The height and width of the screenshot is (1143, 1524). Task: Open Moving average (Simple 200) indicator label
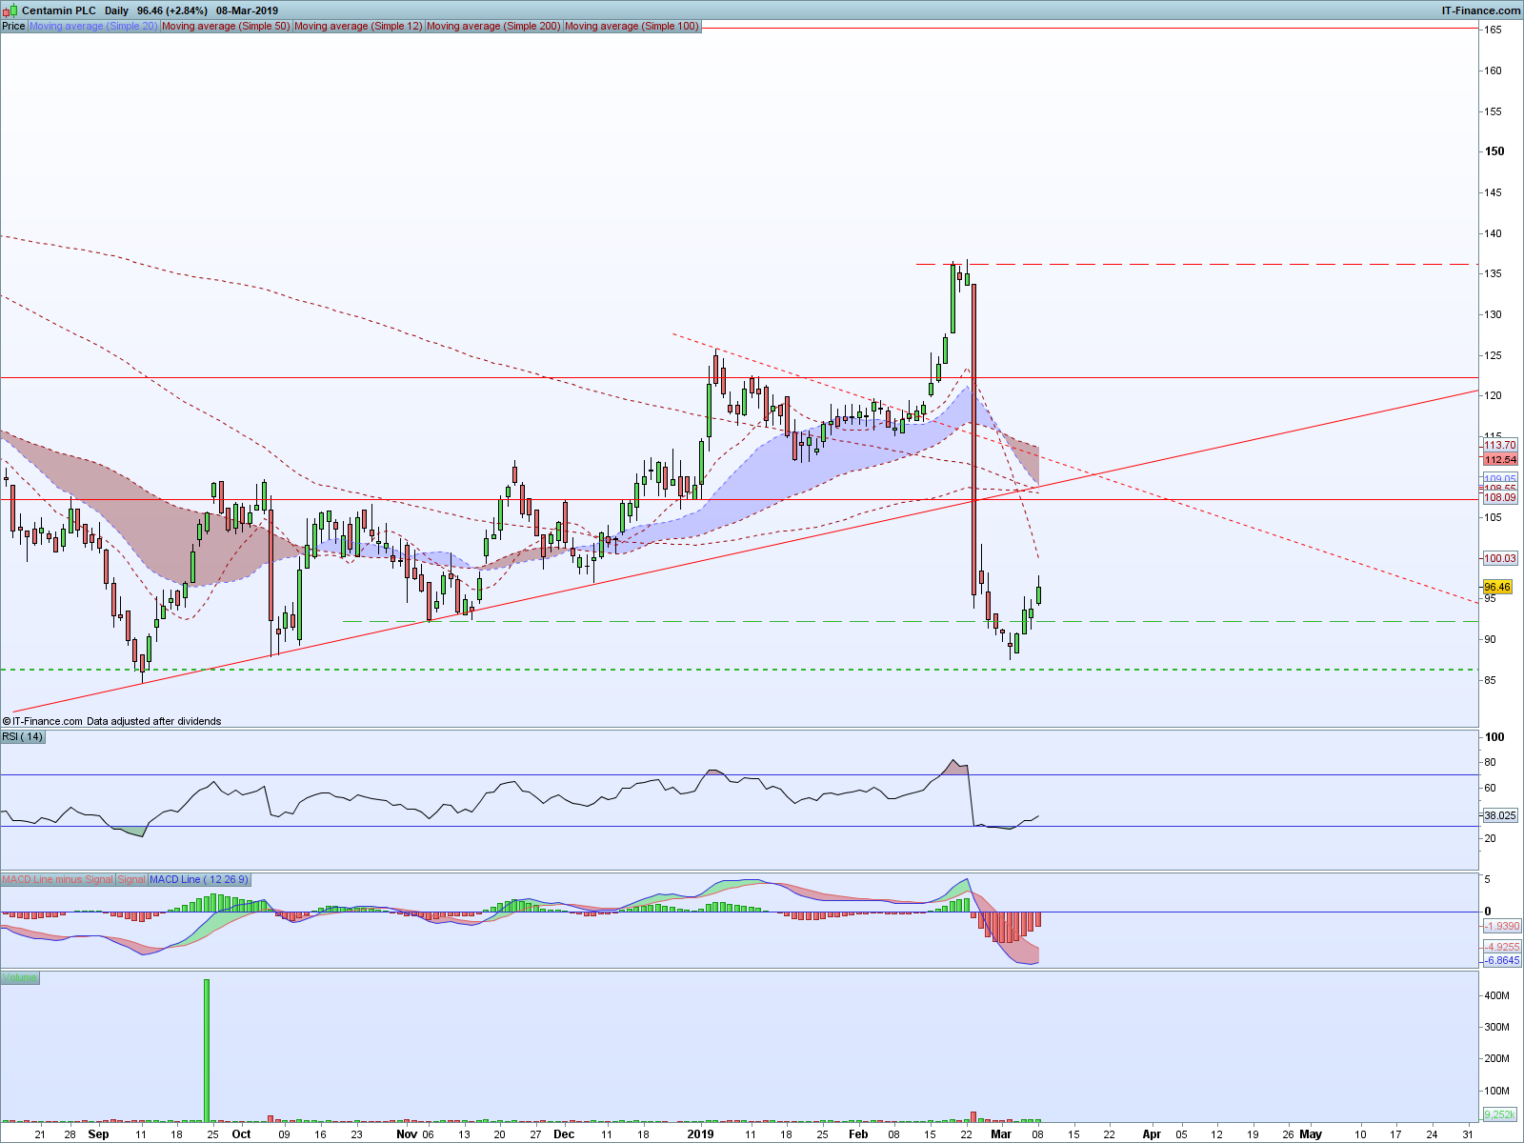point(493,26)
